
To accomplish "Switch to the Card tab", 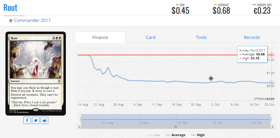I will [x=151, y=37].
